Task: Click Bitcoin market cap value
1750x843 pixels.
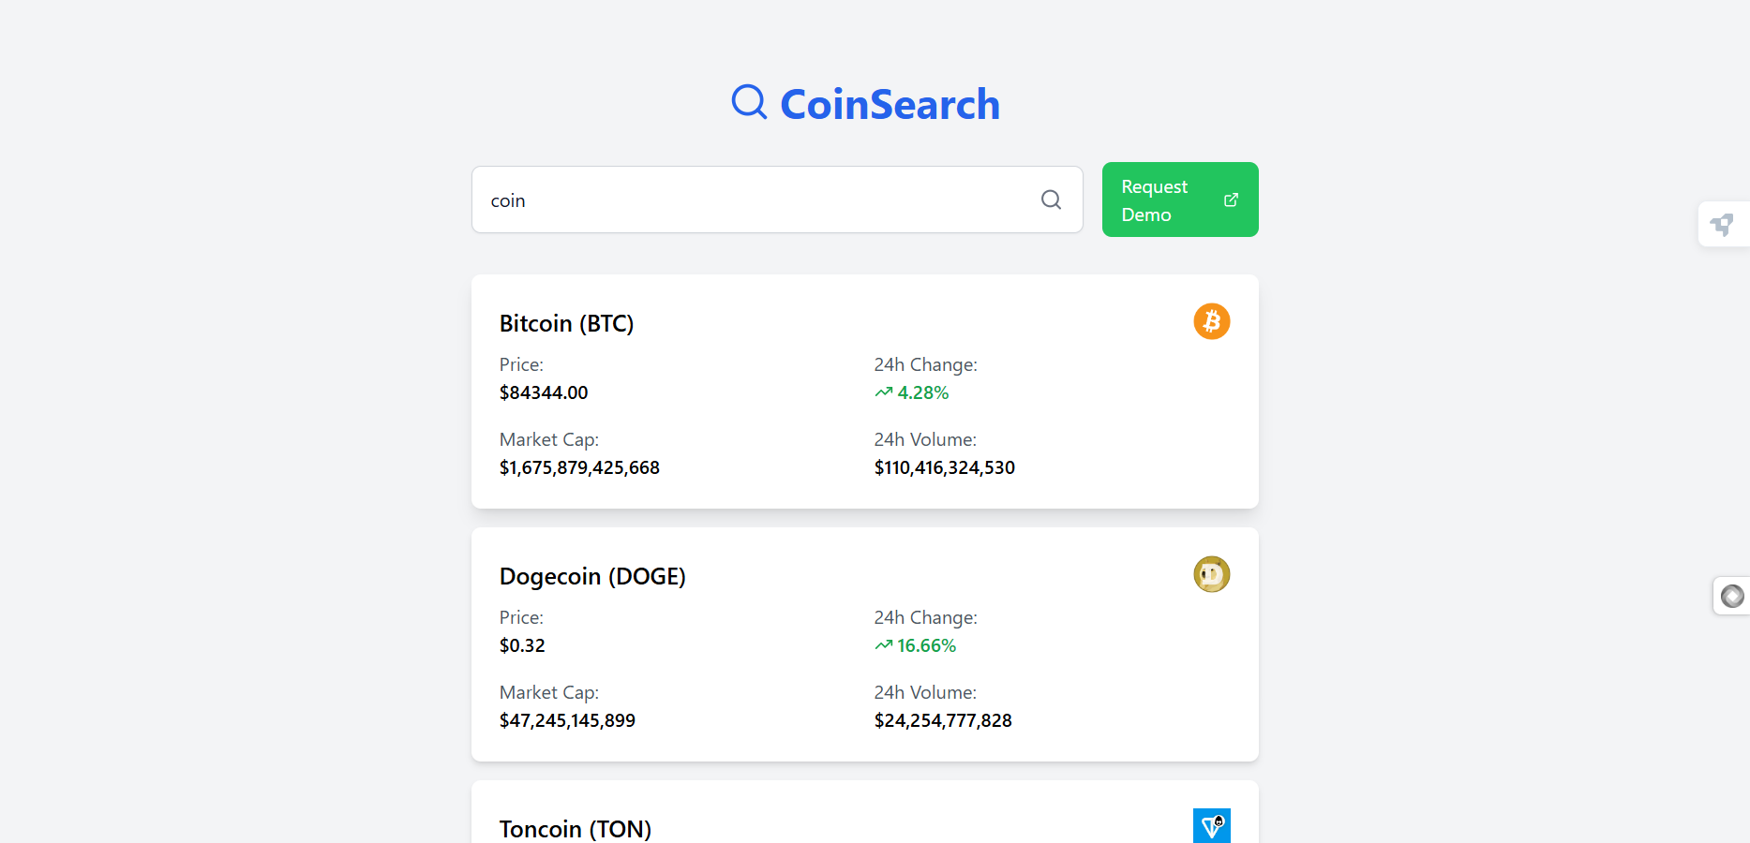Action: coord(579,467)
